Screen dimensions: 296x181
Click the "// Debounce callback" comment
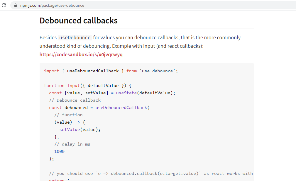coord(75,100)
